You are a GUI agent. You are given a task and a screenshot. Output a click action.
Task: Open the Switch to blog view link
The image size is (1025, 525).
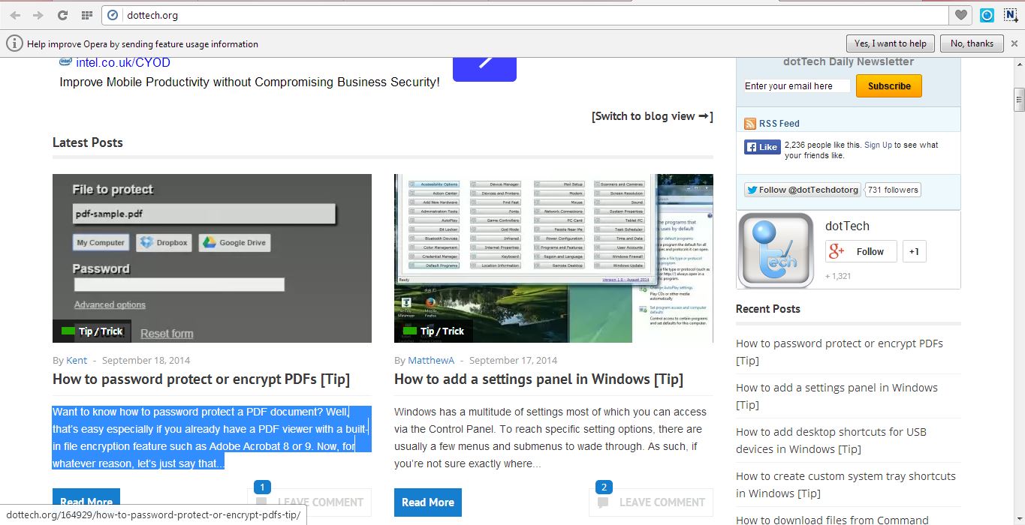(x=650, y=116)
